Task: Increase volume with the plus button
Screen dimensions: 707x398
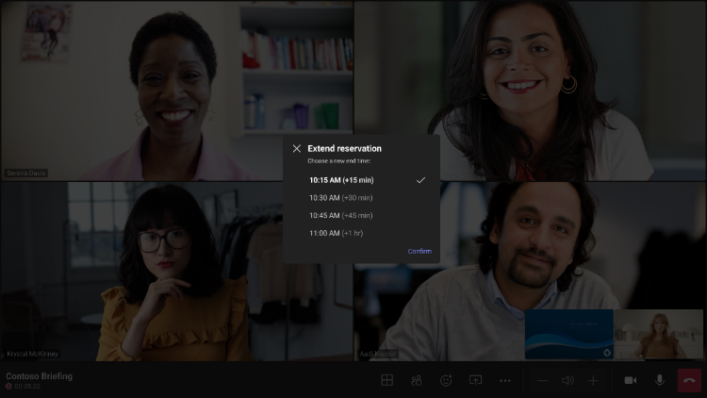Action: 593,381
